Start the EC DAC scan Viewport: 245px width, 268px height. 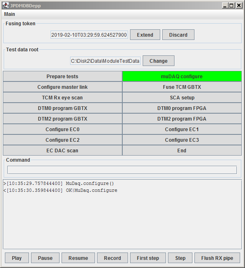[x=62, y=150]
